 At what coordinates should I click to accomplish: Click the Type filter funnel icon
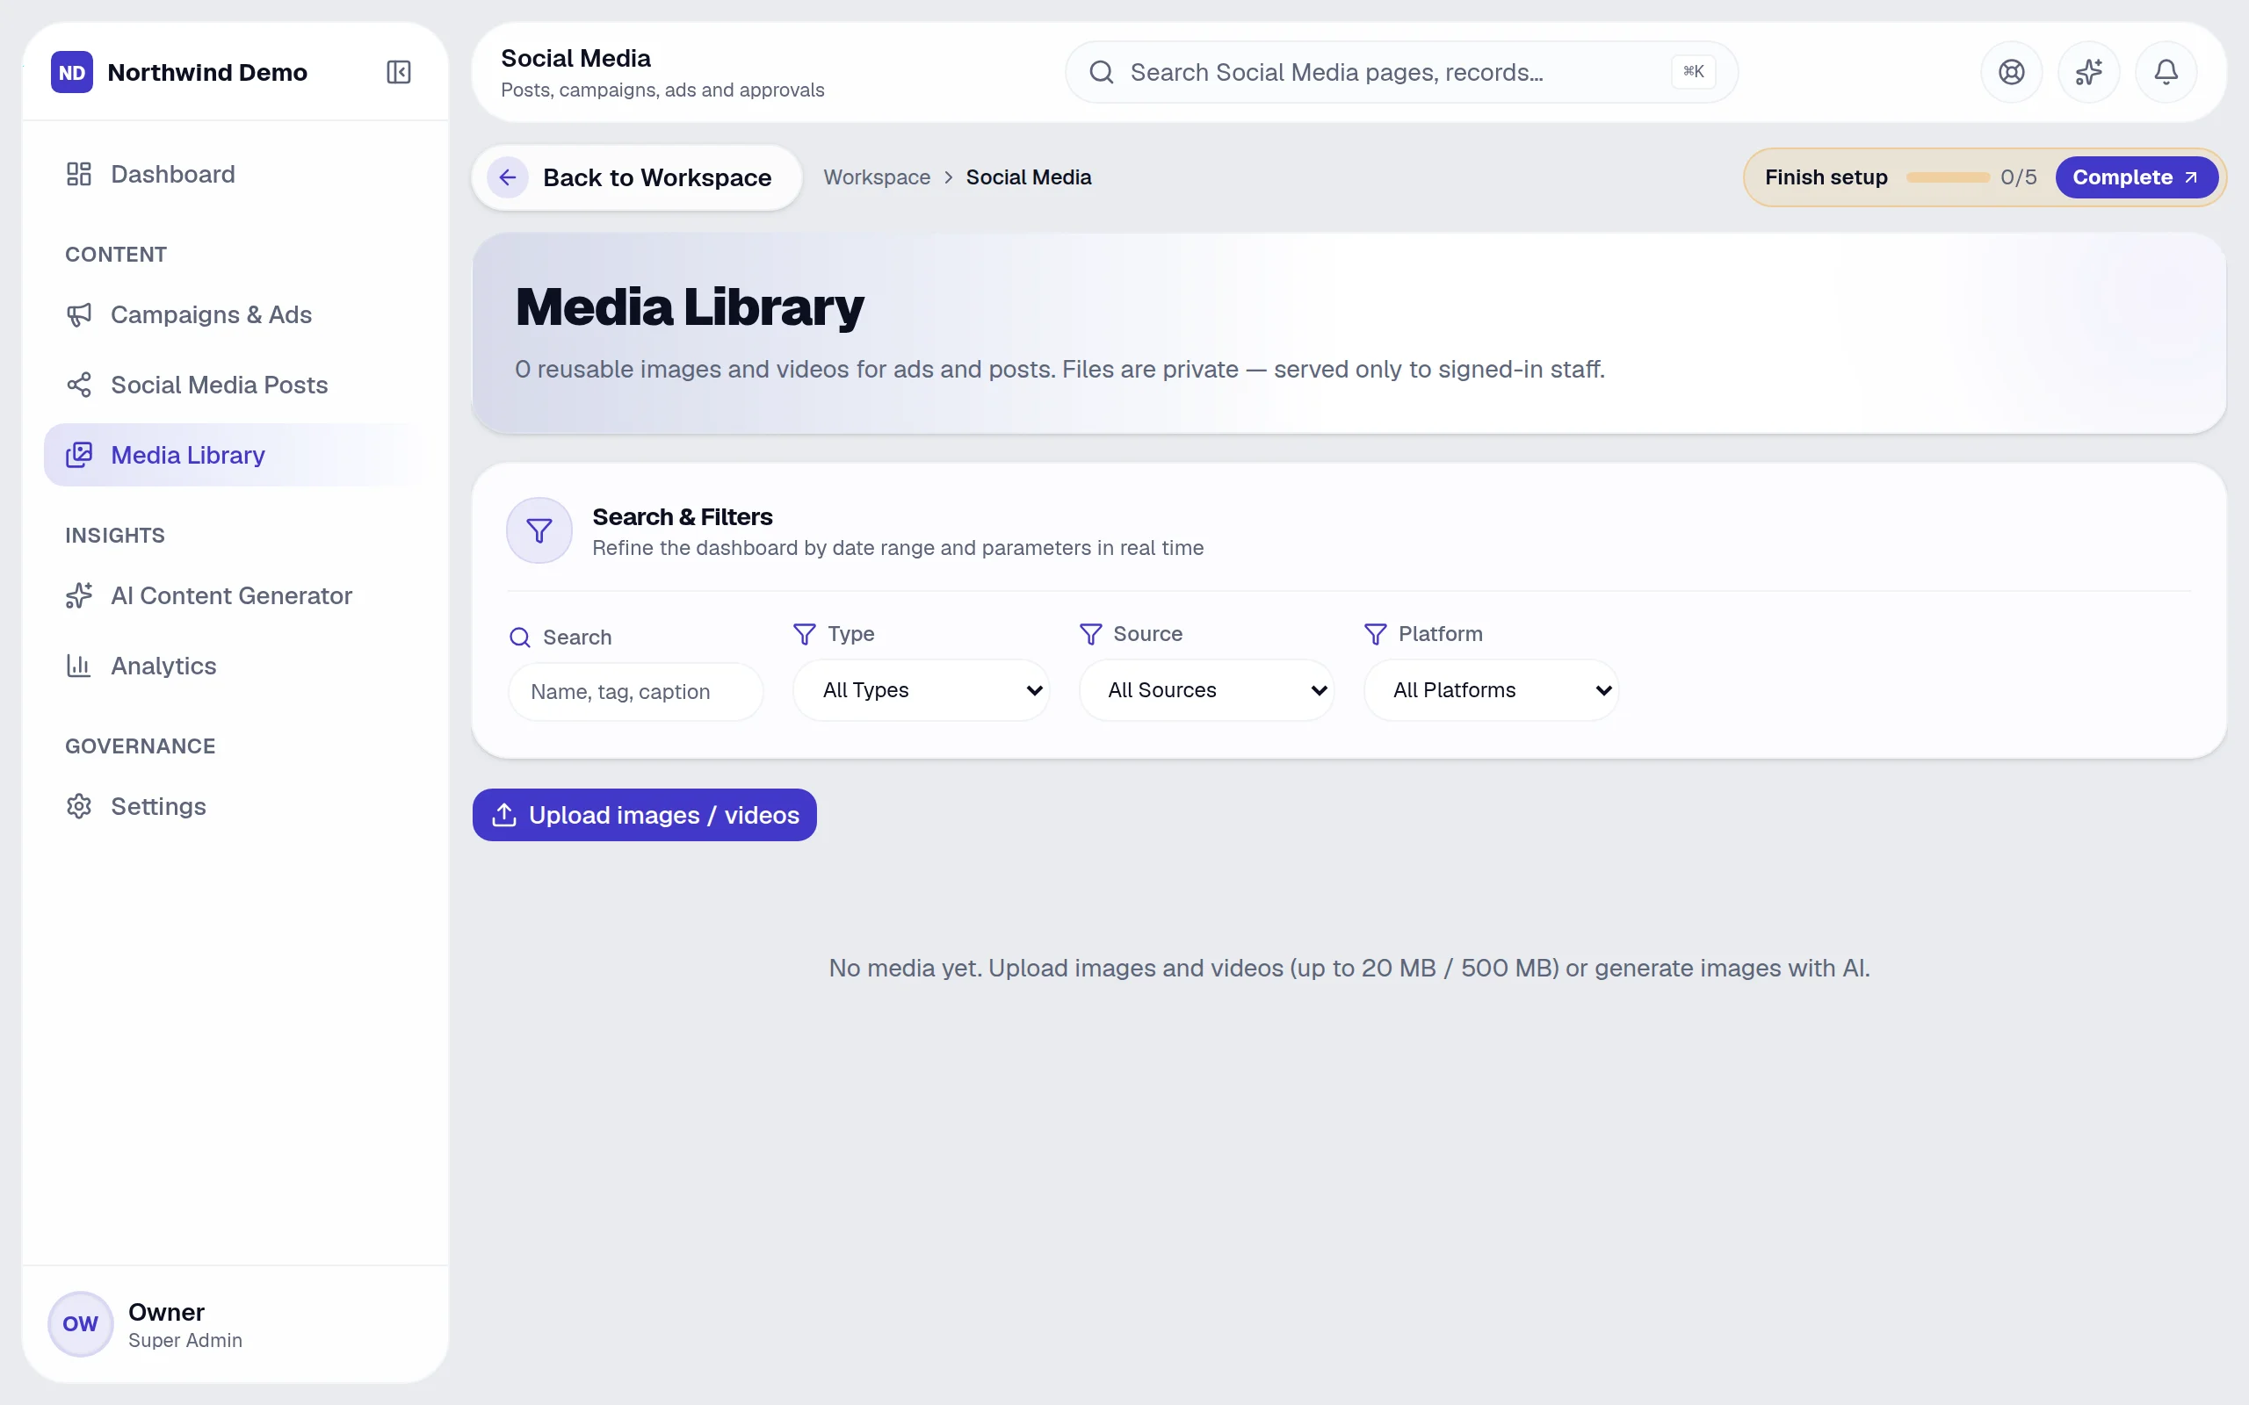pyautogui.click(x=805, y=635)
